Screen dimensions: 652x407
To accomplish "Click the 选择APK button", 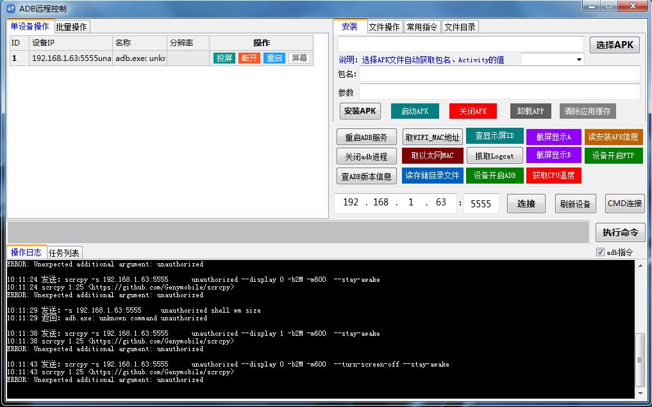I will tap(614, 45).
